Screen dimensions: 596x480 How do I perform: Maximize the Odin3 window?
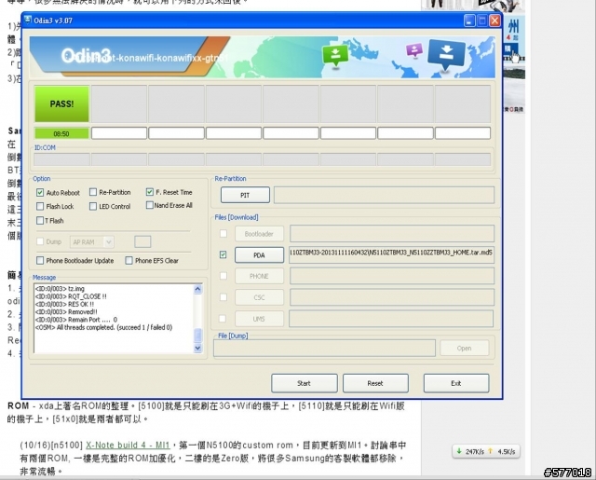pos(482,21)
